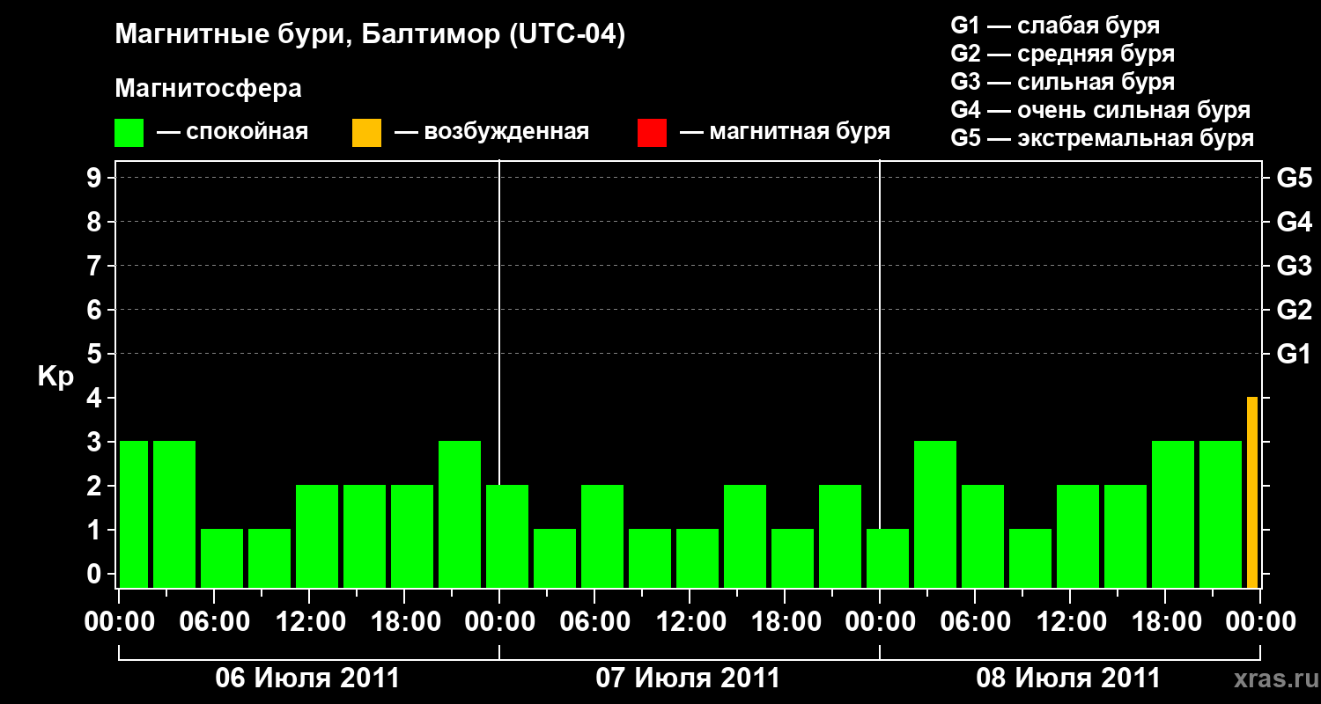Click 'G5 — экстремальная буря' legend line
The width and height of the screenshot is (1321, 704).
pos(1102,139)
